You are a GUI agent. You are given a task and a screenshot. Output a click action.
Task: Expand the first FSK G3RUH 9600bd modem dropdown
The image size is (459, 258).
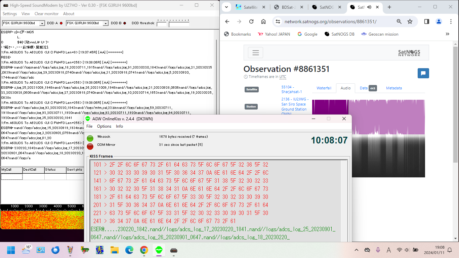pos(42,23)
